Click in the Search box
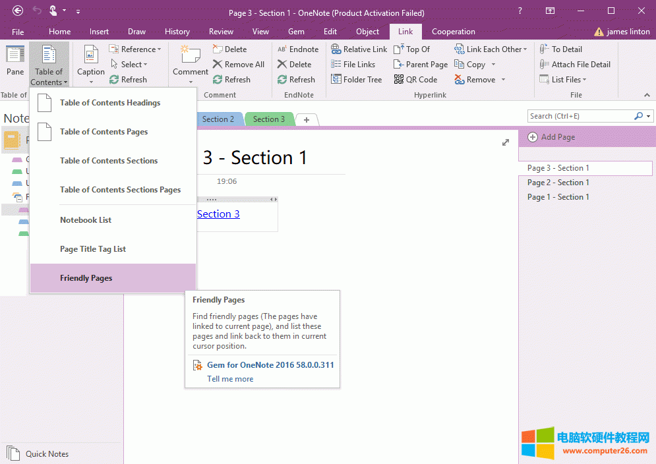The image size is (656, 464). [x=580, y=116]
